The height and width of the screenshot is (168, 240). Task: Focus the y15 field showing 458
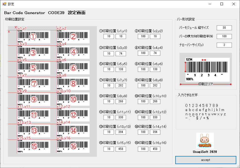121,149
